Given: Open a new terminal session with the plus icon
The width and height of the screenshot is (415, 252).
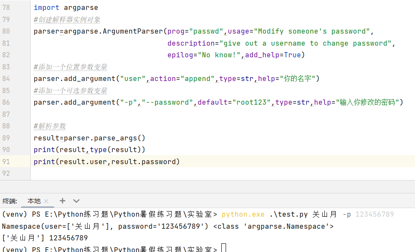Looking at the screenshot, I should coord(62,201).
